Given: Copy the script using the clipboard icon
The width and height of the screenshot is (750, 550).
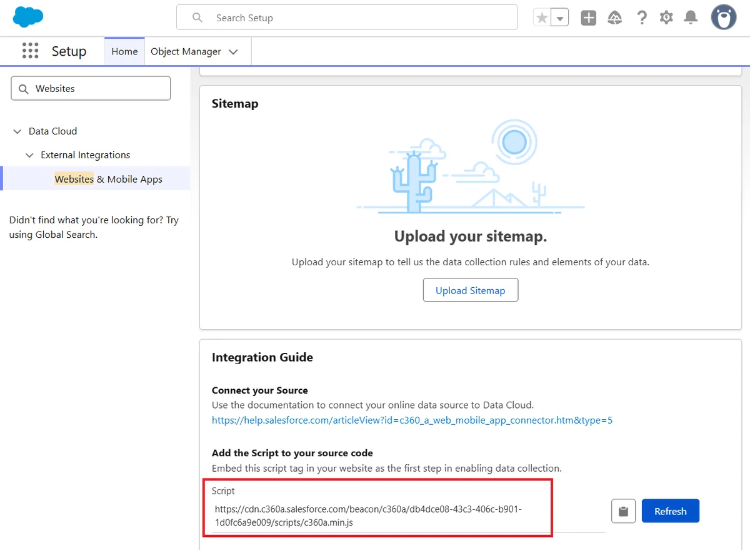Looking at the screenshot, I should coord(623,511).
